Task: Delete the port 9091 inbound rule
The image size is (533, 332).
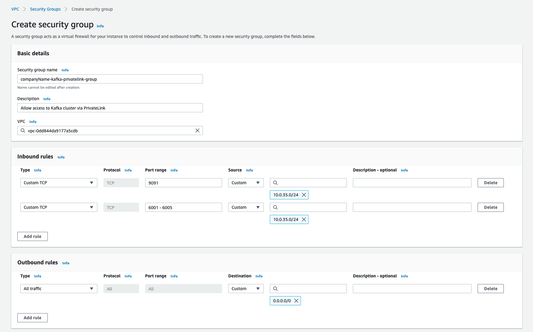Action: point(490,182)
